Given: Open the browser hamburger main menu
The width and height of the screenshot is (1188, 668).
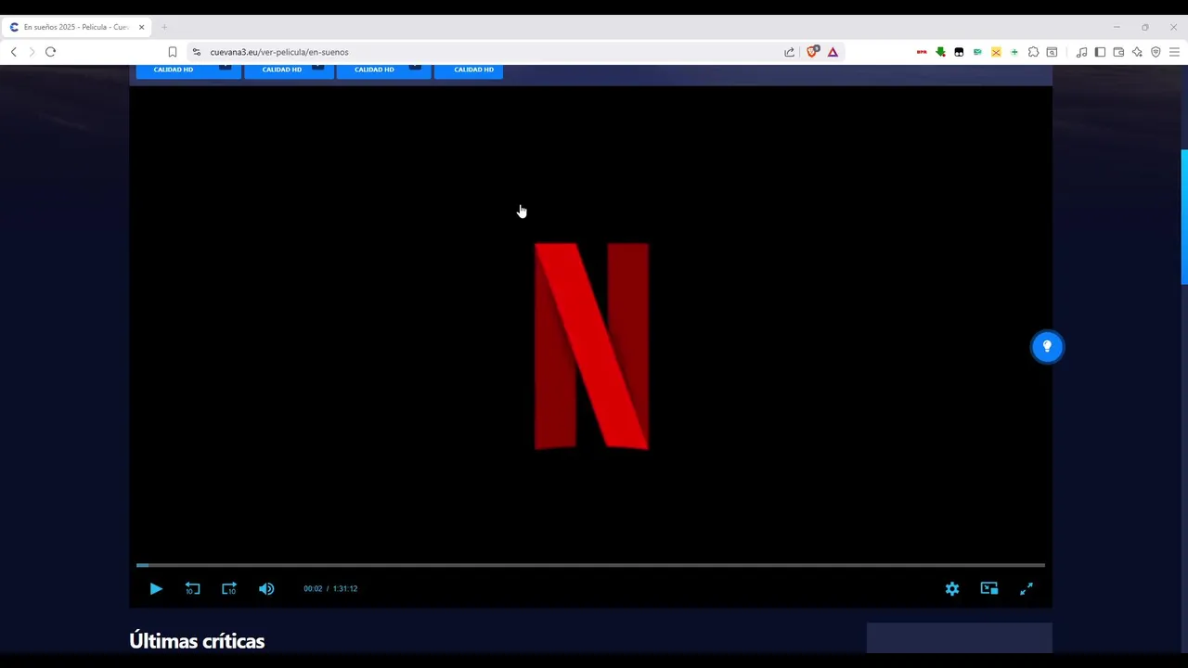Looking at the screenshot, I should [x=1174, y=52].
